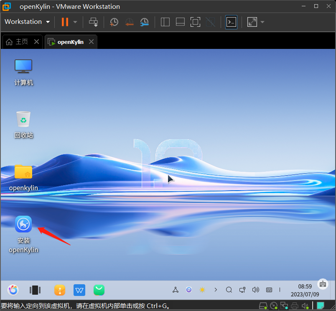This screenshot has height=311, width=336.
Task: Click the sound card status icon
Action: [305, 306]
